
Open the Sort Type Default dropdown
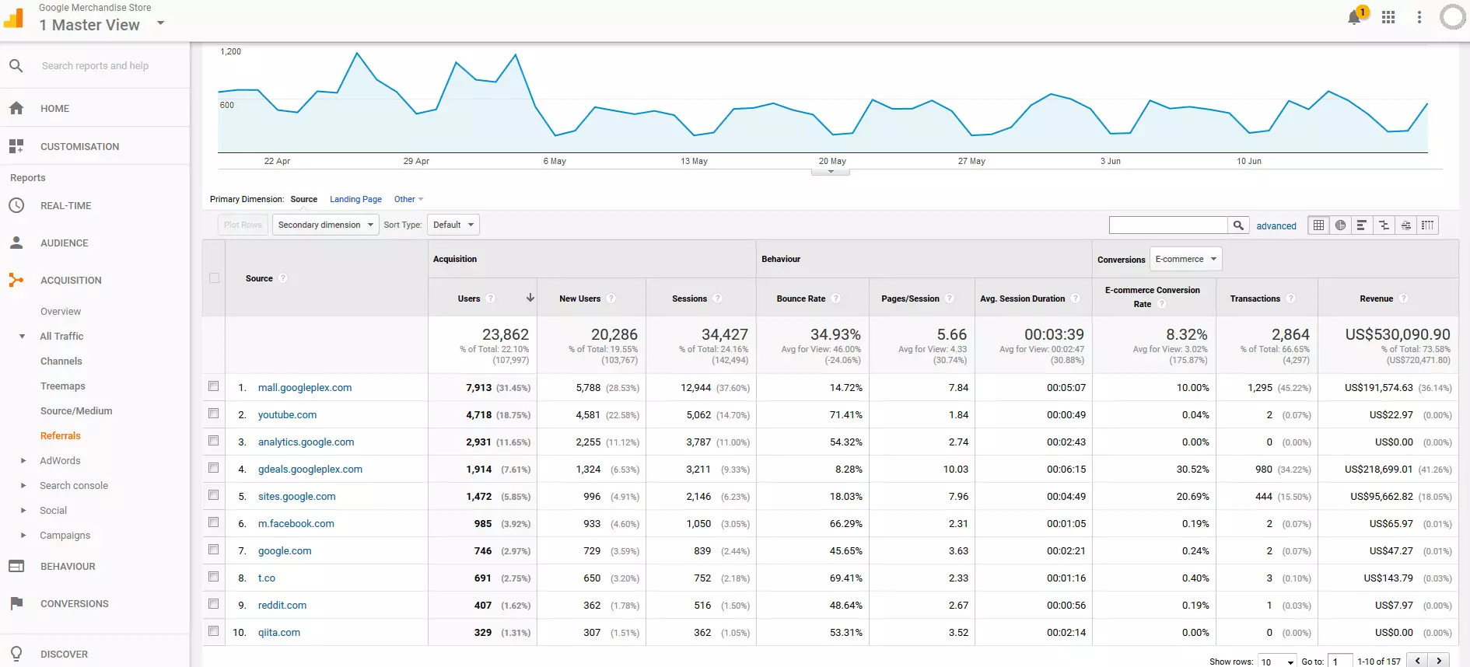click(453, 225)
